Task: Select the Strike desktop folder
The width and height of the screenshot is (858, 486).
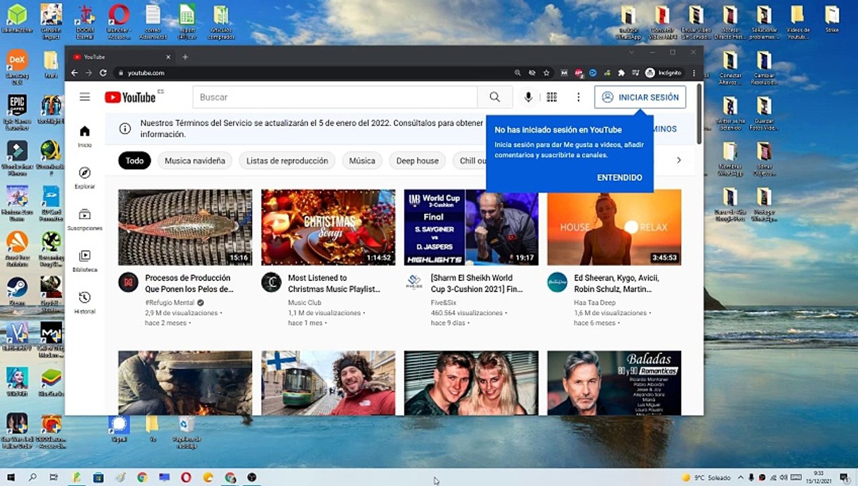Action: [x=832, y=20]
